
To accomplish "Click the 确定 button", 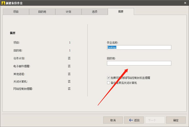I will [176, 120].
